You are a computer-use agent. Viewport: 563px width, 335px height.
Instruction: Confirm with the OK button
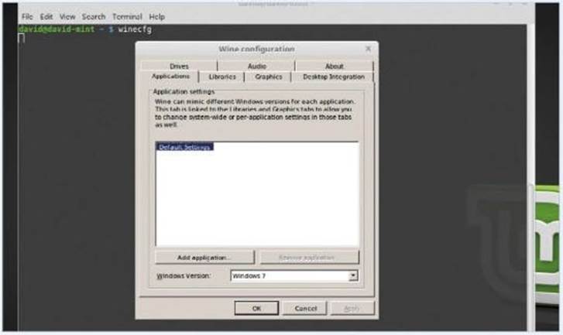(256, 308)
